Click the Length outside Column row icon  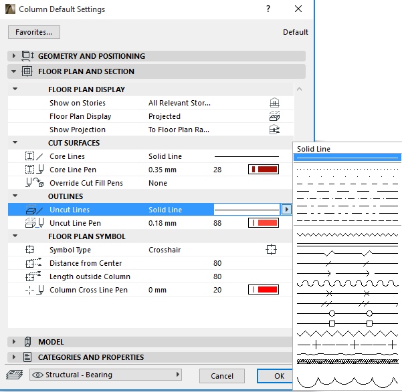click(33, 276)
